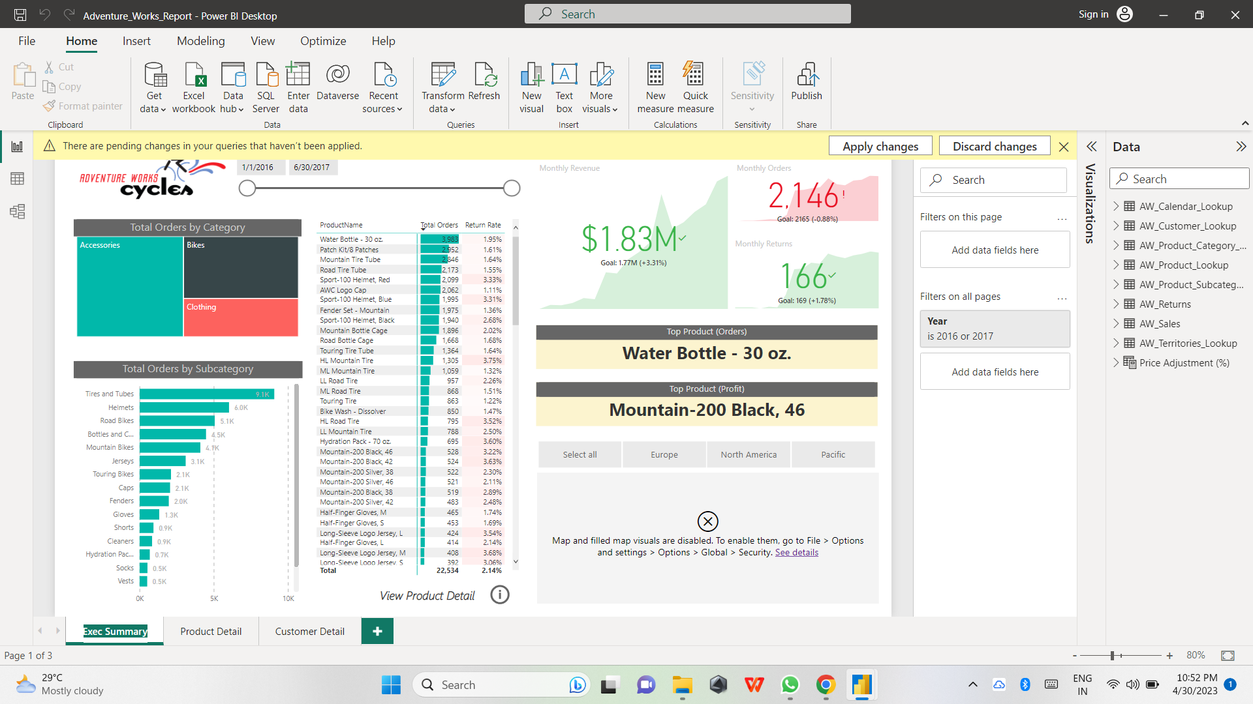Toggle the North America region slicer
1253x704 pixels.
click(x=748, y=454)
